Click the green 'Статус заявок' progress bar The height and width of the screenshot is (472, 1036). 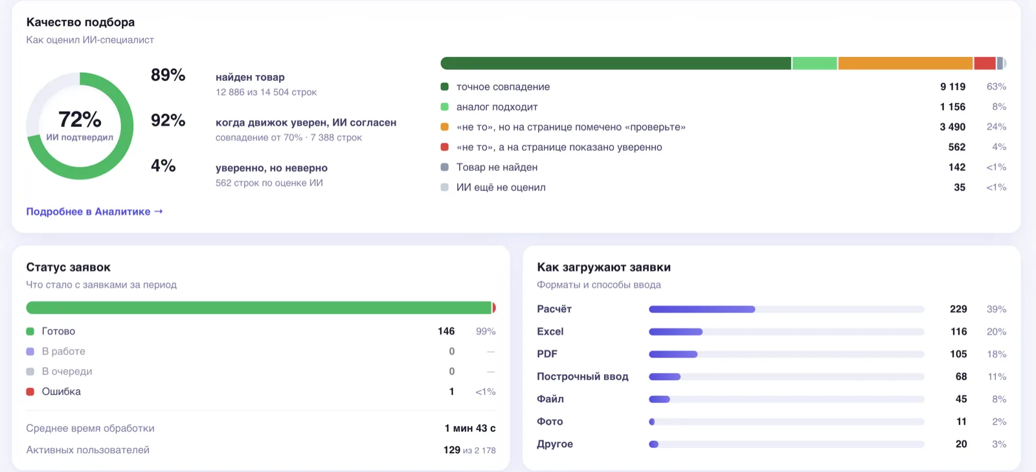tap(259, 308)
